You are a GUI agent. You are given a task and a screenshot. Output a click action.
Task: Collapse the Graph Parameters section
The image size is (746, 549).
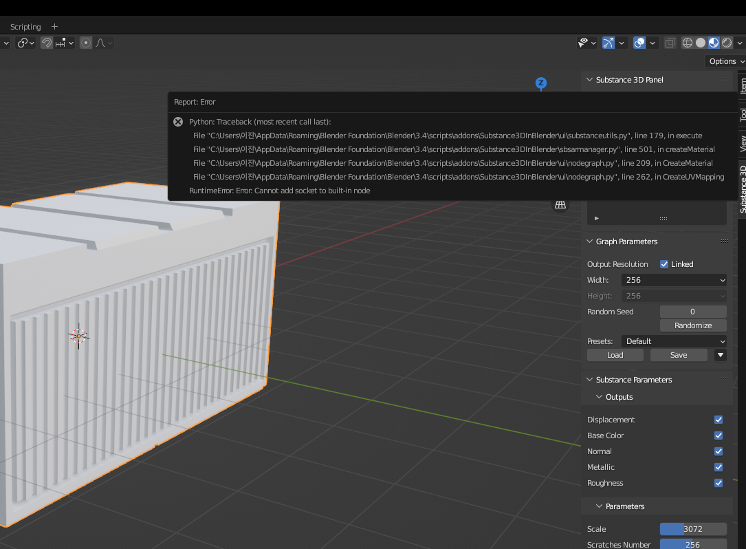pos(589,241)
